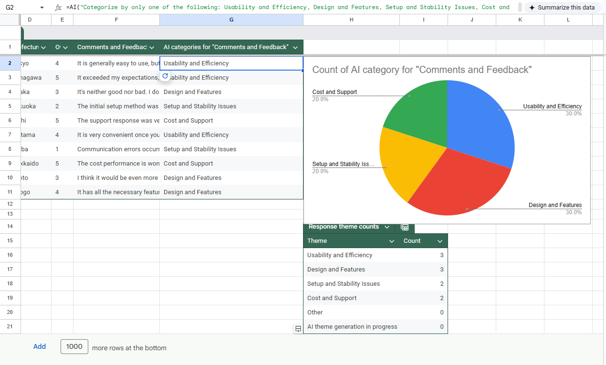Expand the AI categories column header dropdown

point(295,47)
